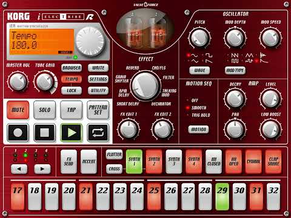291x218 pixels.
Task: Click the Mod Speed knob
Action: click(270, 38)
